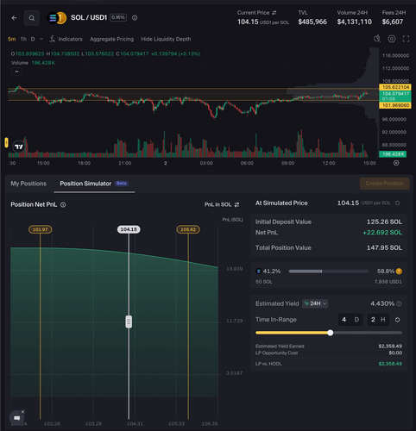Image resolution: width=416 pixels, height=431 pixels.
Task: Collapse the chart legend chevron
Action: coord(16,72)
